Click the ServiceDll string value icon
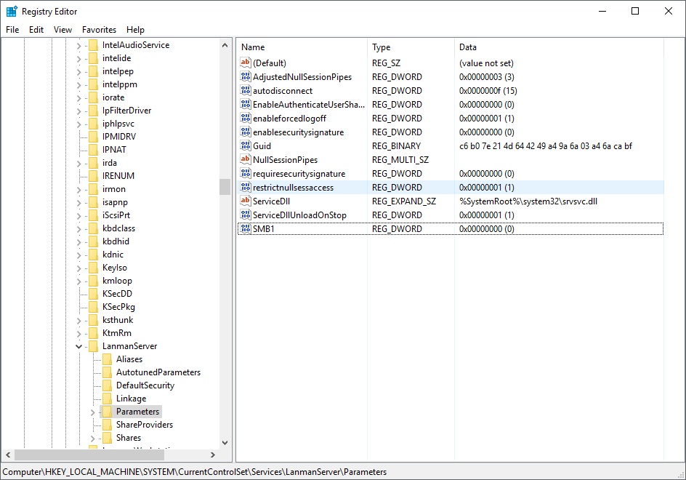686x480 pixels. click(245, 201)
